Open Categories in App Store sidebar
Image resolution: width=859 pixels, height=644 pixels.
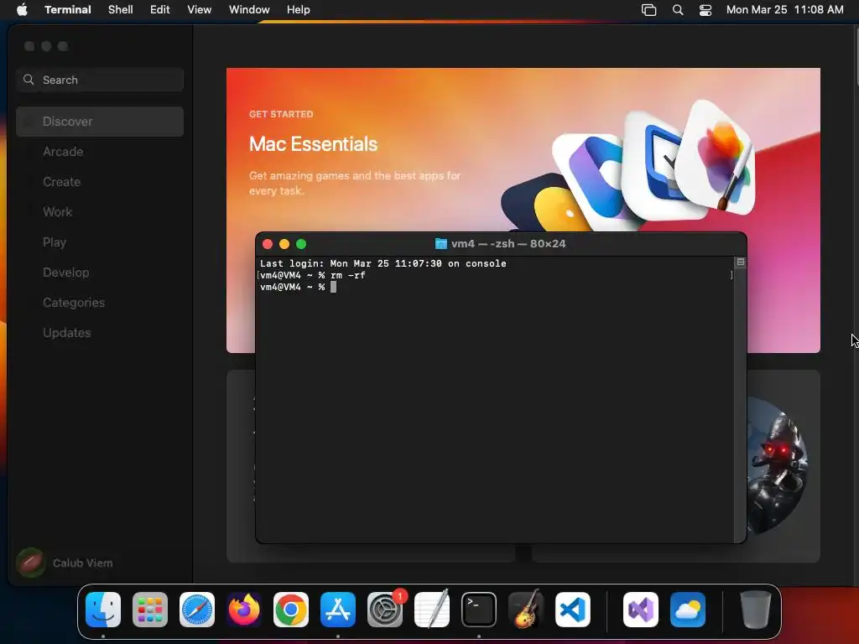point(100,302)
